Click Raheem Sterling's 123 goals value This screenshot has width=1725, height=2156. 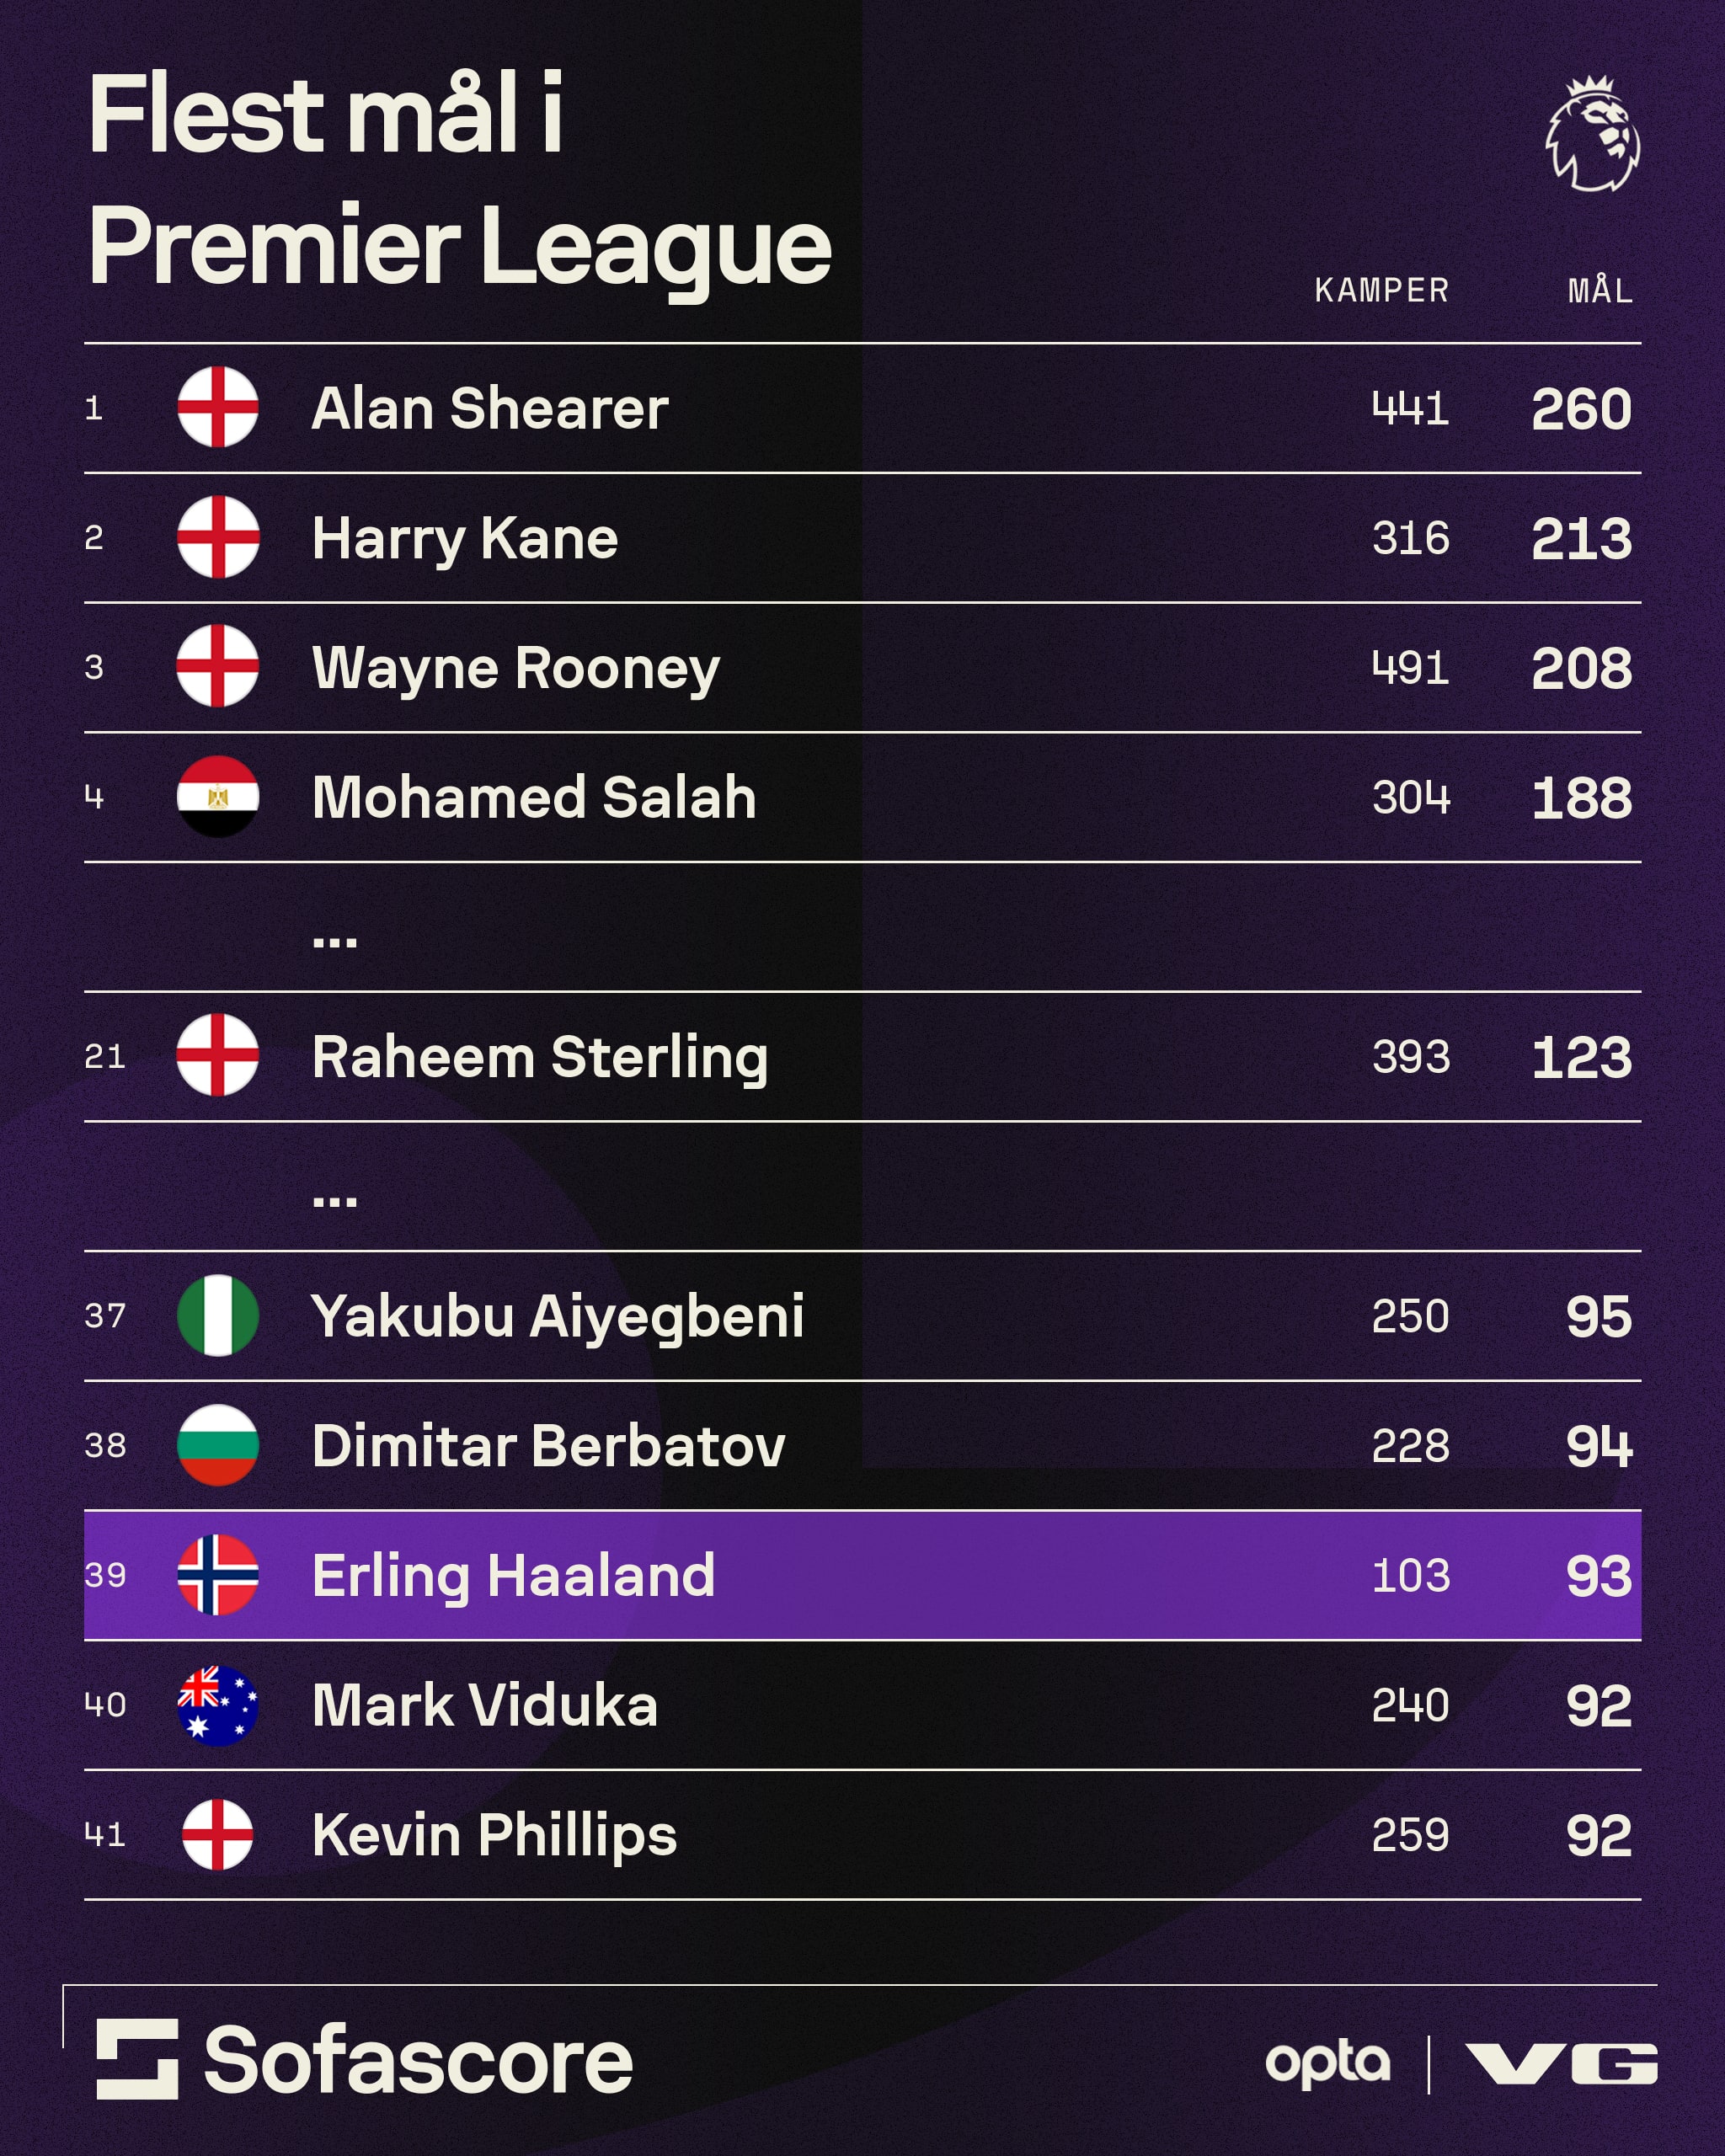1581,1057
